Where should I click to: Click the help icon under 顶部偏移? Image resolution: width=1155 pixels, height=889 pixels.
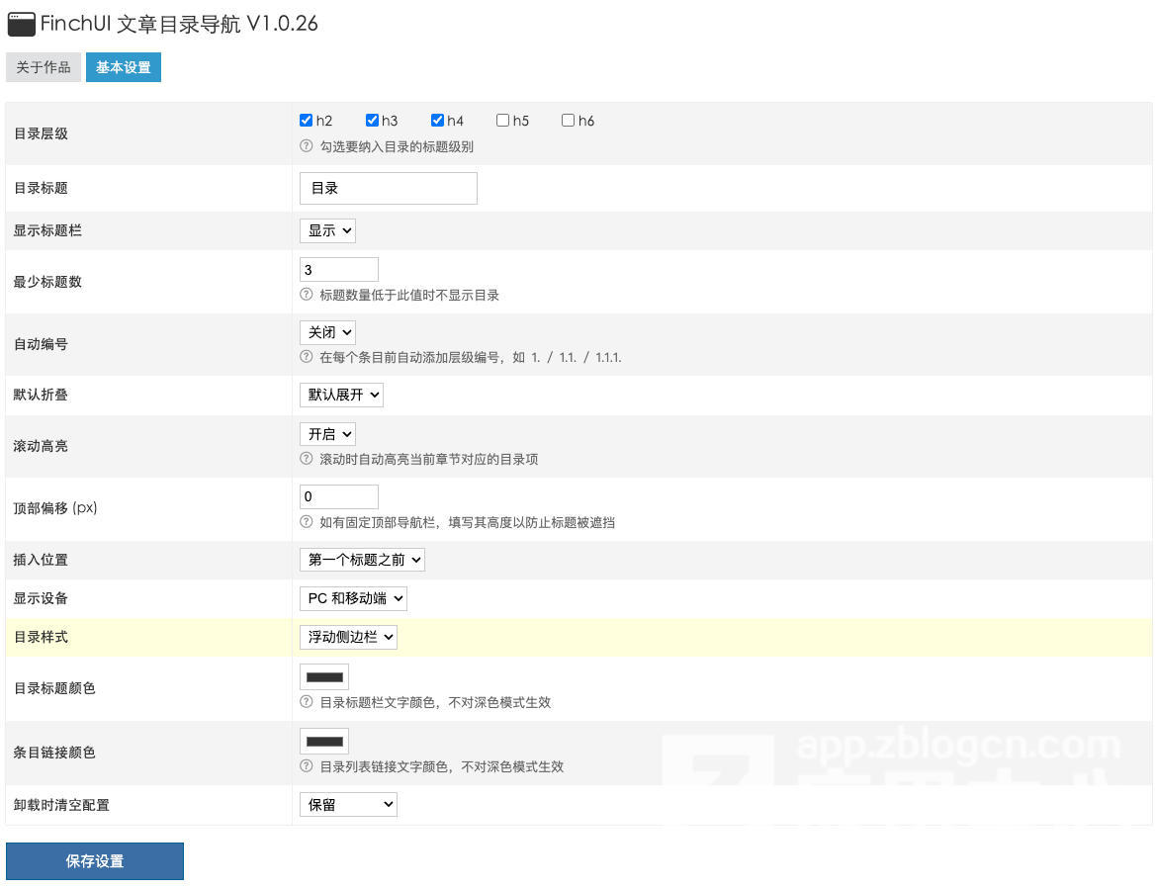click(x=306, y=521)
